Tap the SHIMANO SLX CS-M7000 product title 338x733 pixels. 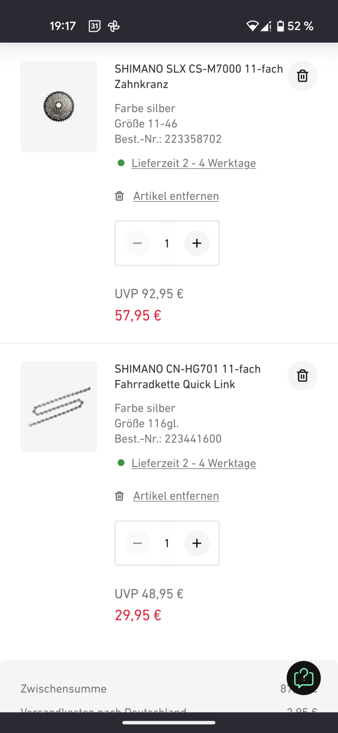coord(199,76)
